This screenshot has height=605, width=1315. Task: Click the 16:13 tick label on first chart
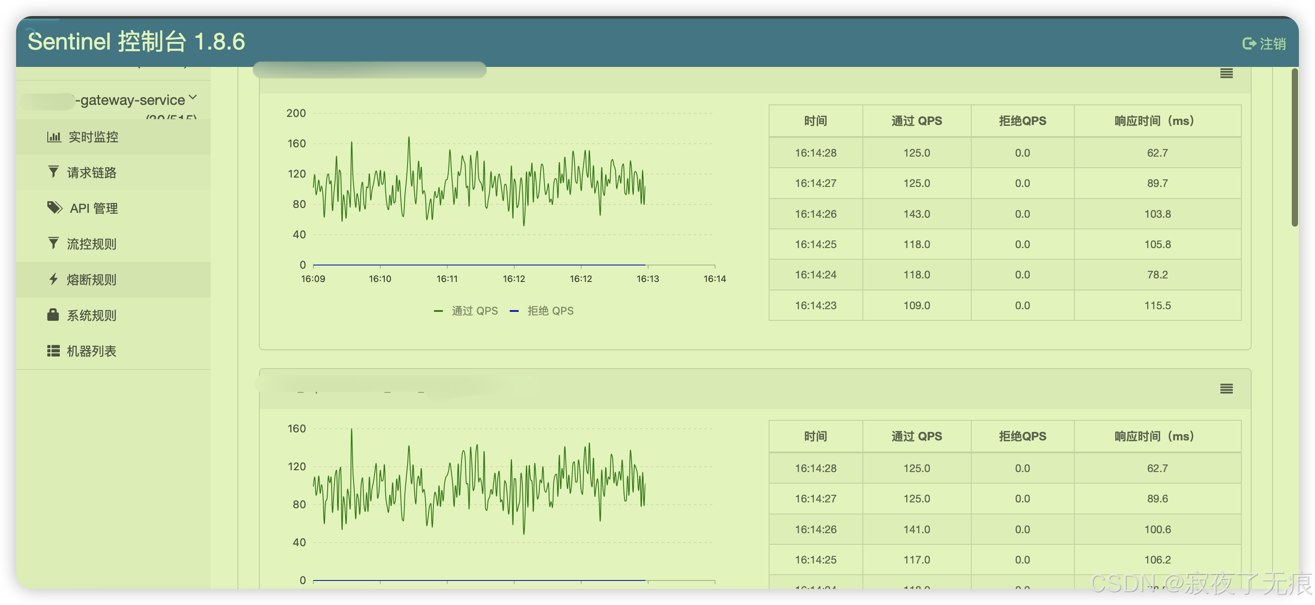(x=647, y=278)
